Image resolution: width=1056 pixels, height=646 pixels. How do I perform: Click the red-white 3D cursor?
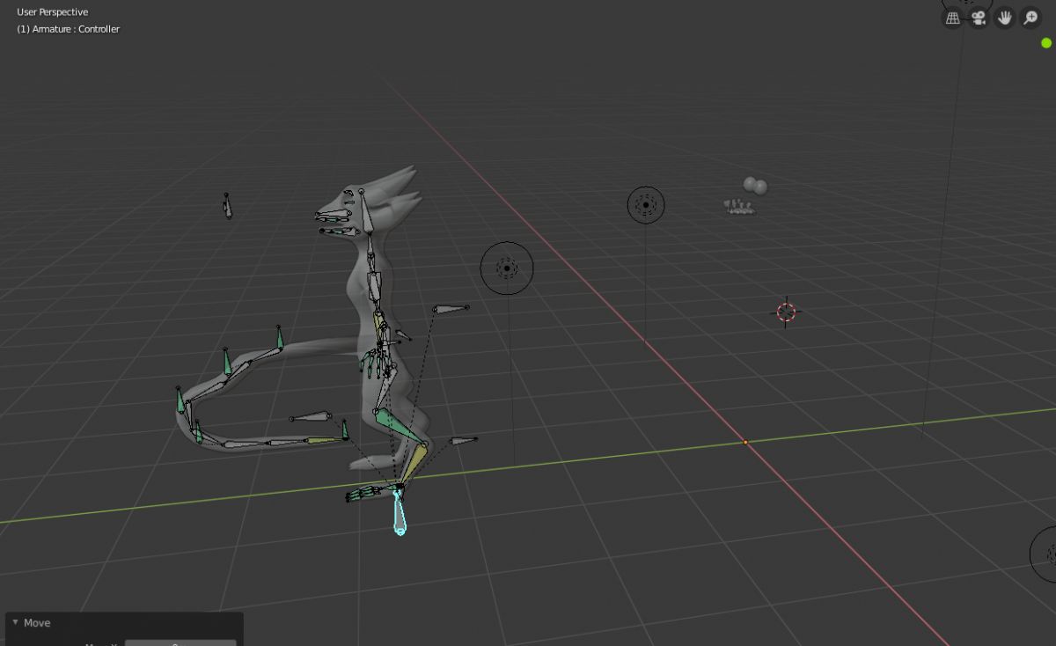787,312
